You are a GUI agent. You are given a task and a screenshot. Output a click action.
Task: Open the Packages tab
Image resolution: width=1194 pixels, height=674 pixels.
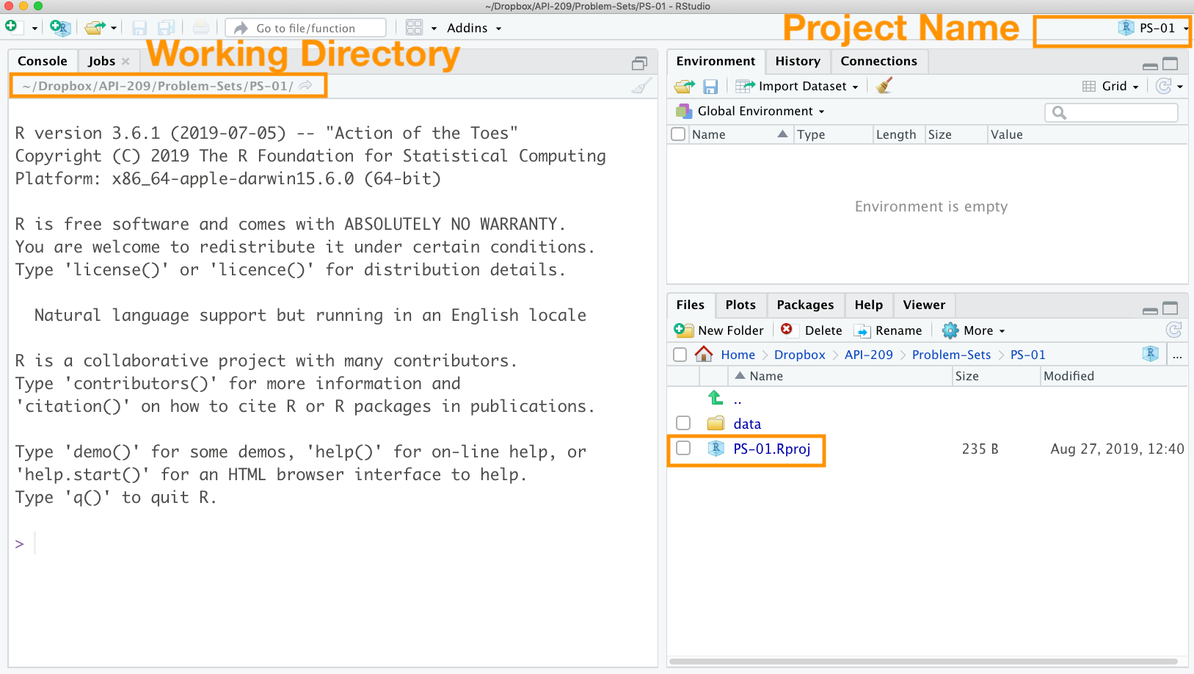[804, 305]
